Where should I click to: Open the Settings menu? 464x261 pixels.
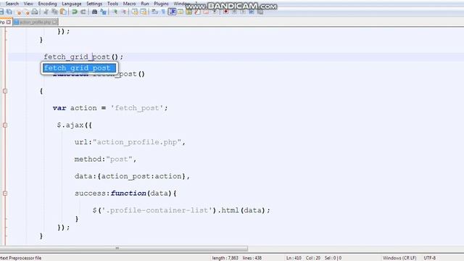point(94,4)
